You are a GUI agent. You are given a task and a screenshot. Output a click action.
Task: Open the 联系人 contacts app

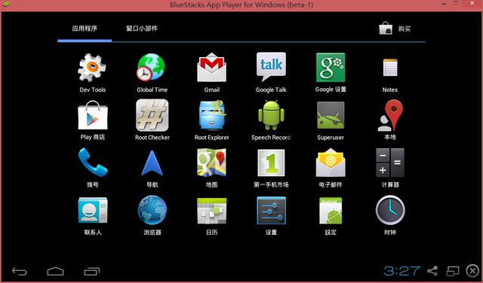coord(92,210)
